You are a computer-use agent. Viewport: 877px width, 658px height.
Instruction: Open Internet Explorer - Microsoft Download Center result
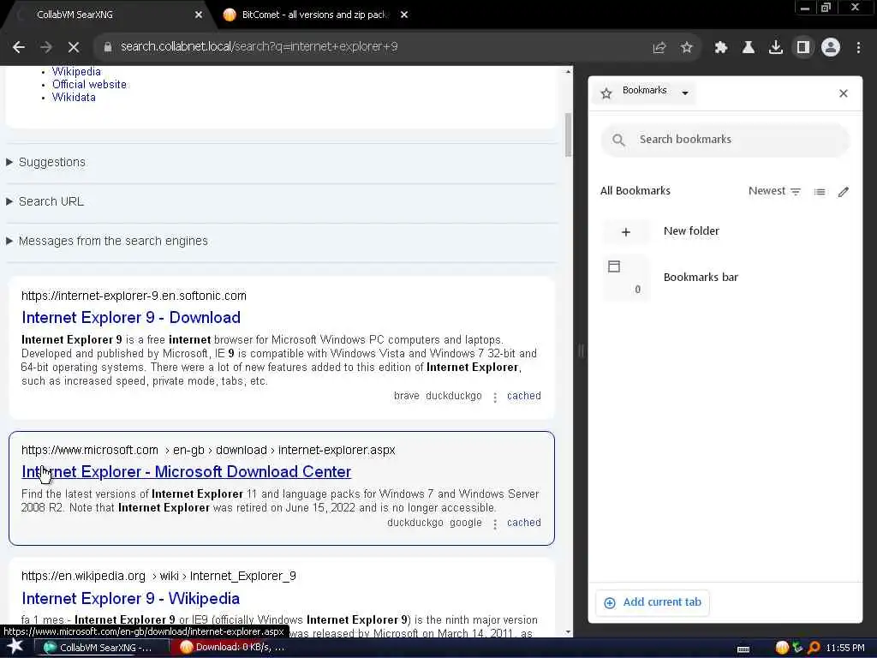tap(186, 472)
